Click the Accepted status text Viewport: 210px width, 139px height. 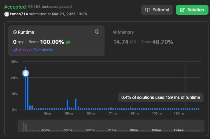tap(15, 7)
